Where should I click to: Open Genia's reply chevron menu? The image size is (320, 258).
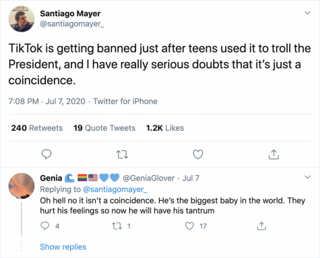click(x=307, y=177)
